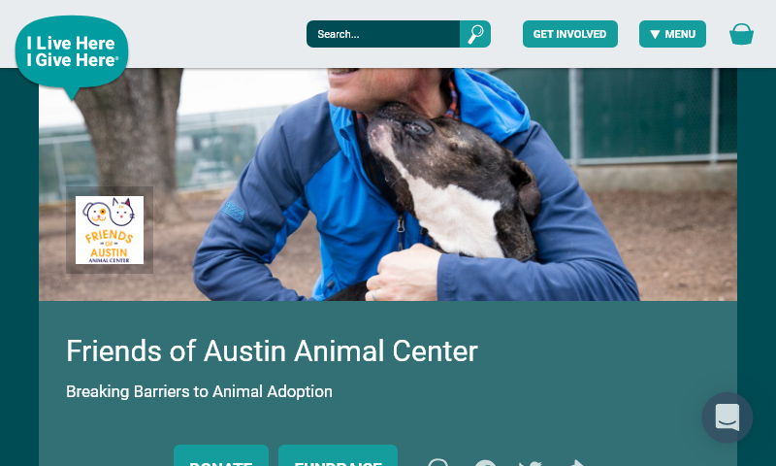Click the I Live Here I Give Here logo
This screenshot has height=466, width=776.
pyautogui.click(x=72, y=54)
